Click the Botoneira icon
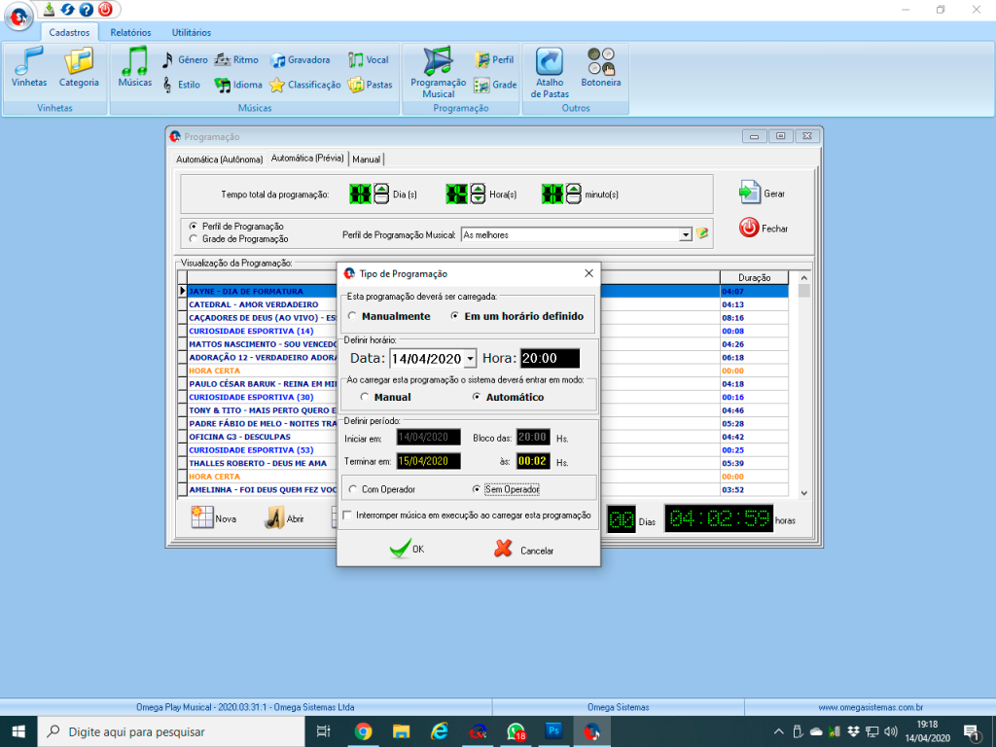This screenshot has height=747, width=996. coord(601,63)
